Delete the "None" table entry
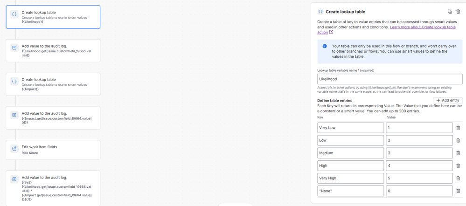 pos(458,191)
